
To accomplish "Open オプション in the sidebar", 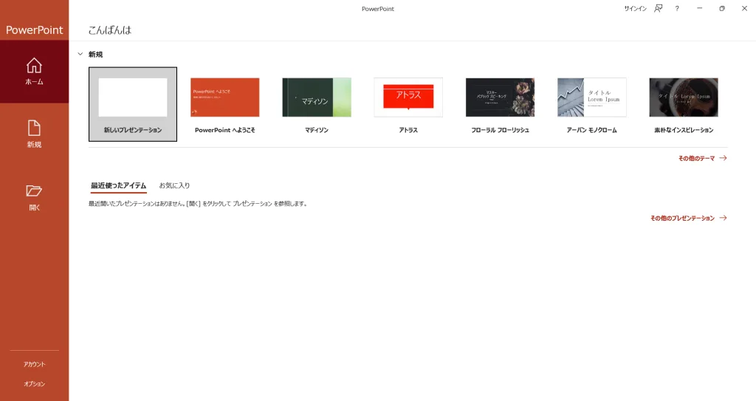I will 34,384.
